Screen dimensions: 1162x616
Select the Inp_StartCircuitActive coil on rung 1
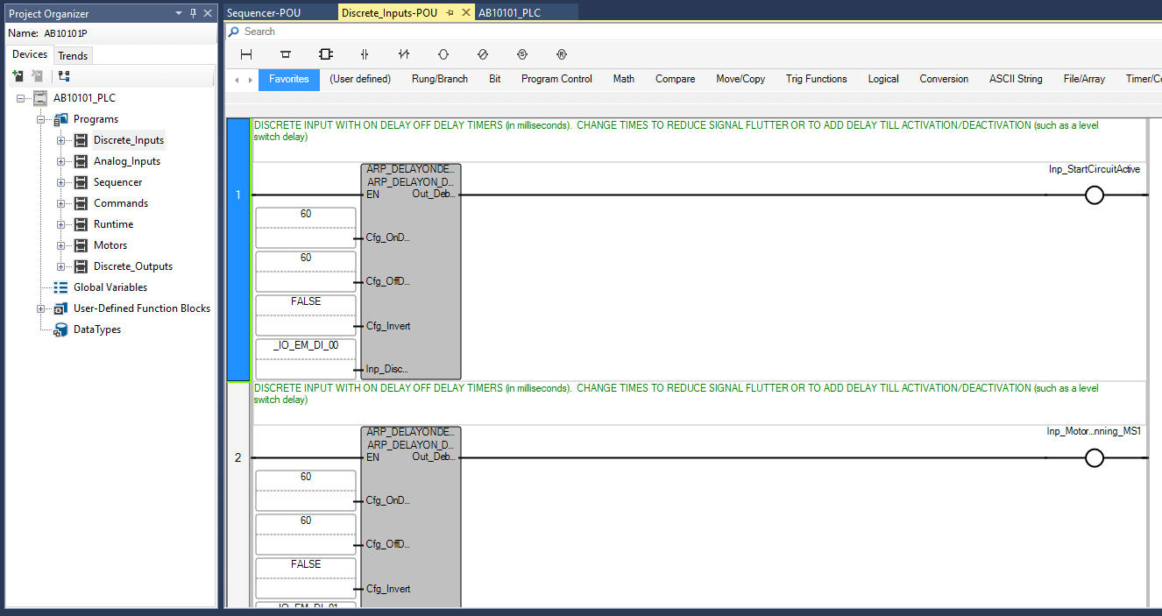(1094, 195)
